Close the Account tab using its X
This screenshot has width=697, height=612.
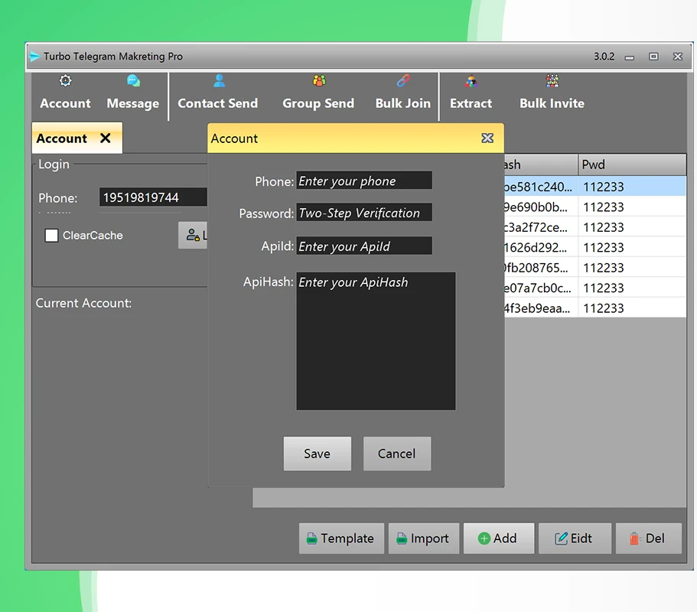coord(106,138)
